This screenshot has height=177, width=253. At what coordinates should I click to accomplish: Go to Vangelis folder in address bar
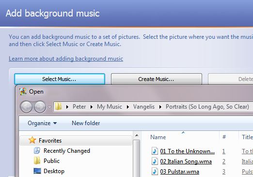click(x=144, y=107)
